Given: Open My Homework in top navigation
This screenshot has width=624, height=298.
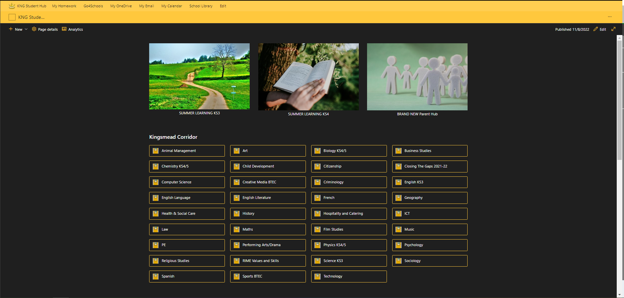Looking at the screenshot, I should [64, 6].
